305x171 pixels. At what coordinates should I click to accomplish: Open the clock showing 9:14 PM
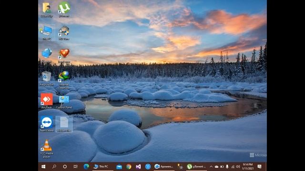tap(248, 167)
